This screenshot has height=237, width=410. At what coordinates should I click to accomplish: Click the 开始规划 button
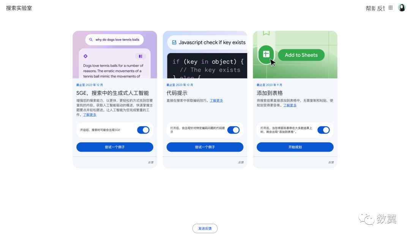coord(295,147)
